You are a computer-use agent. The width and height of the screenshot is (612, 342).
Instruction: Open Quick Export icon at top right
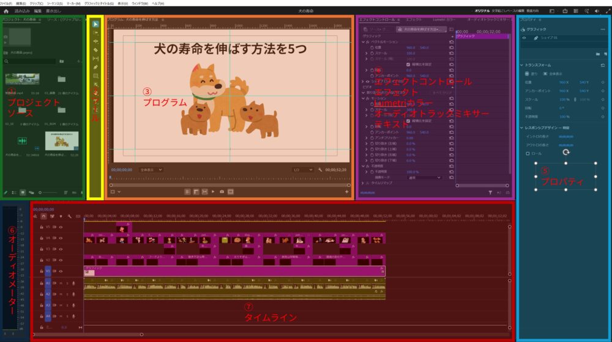pyautogui.click(x=565, y=11)
